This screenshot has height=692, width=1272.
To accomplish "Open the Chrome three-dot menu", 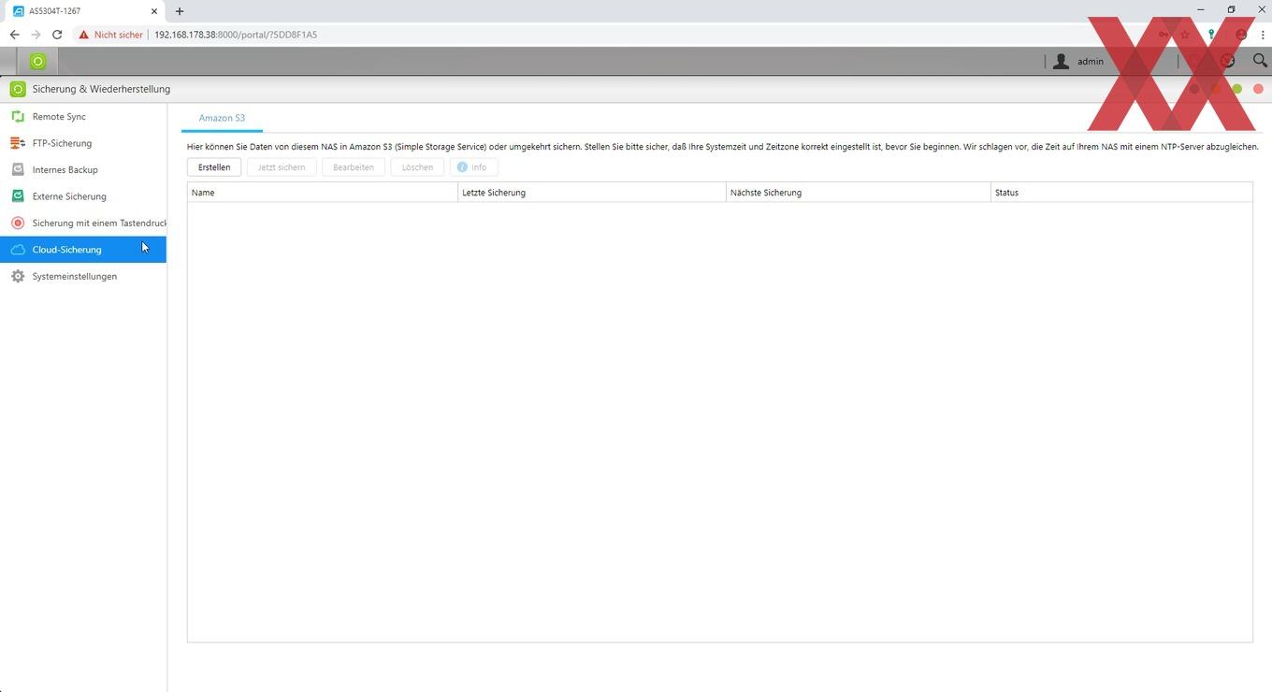I will (x=1262, y=35).
